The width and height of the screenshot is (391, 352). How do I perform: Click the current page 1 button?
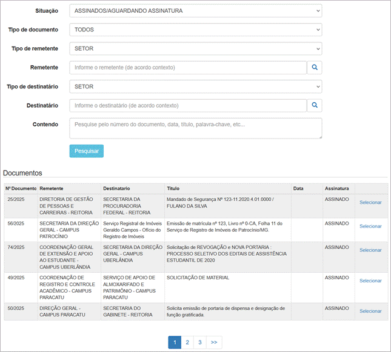pyautogui.click(x=175, y=342)
